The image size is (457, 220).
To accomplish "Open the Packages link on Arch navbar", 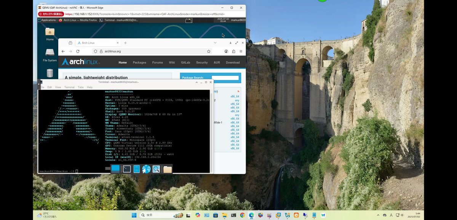I will tap(139, 62).
